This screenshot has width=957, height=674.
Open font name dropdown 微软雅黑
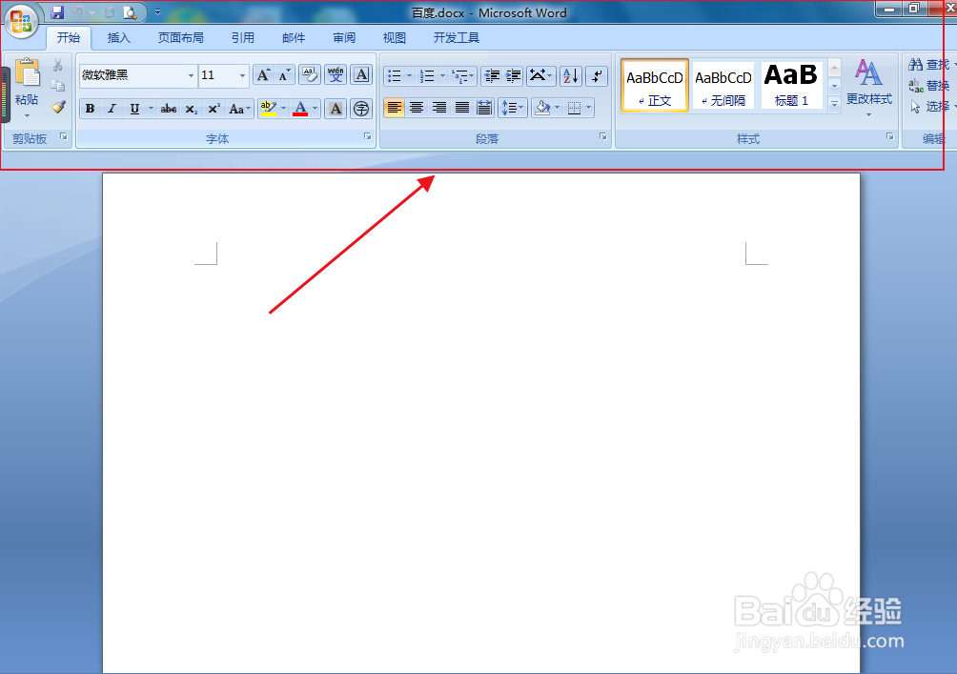[191, 75]
